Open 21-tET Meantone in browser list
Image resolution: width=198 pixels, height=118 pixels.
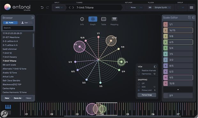click(x=11, y=37)
